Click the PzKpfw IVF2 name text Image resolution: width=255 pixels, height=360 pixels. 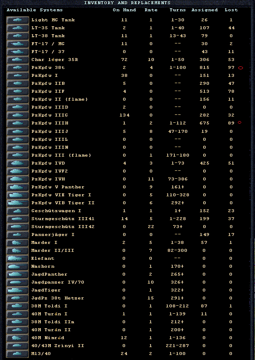point(50,171)
